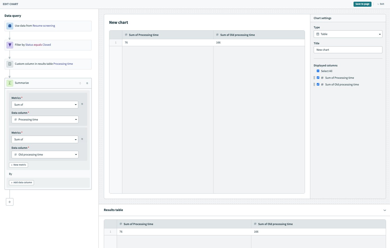Open the Processing time data column dropdown
This screenshot has height=248, width=390.
click(45, 120)
